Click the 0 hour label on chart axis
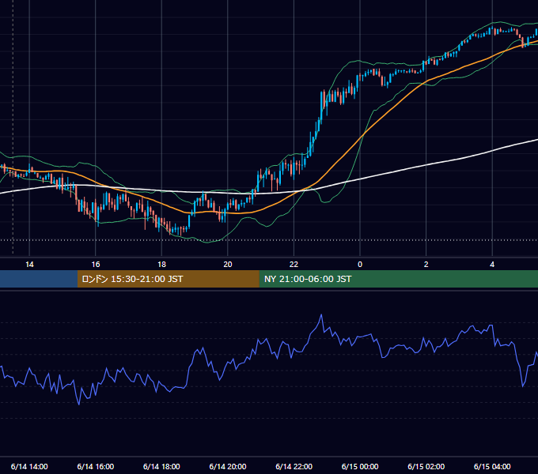Screen dimensions: 538x474 pos(360,265)
